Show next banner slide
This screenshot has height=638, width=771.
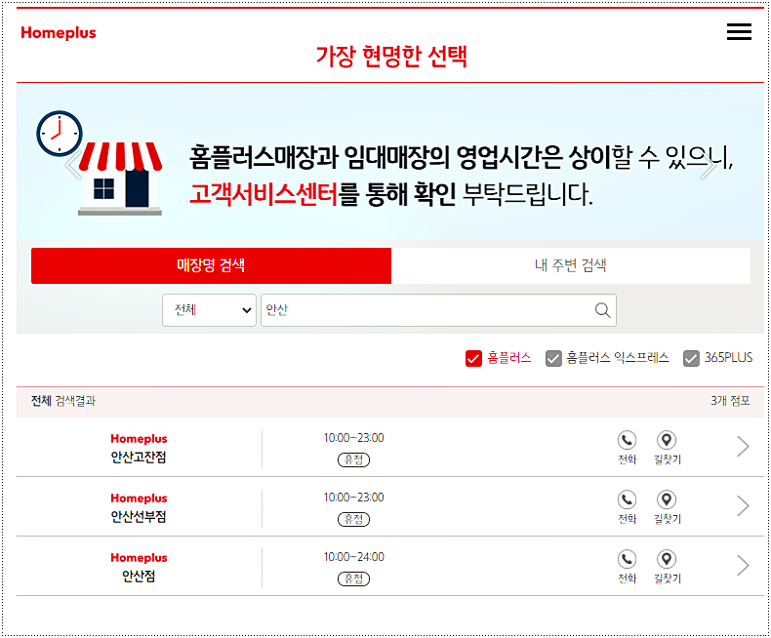pos(708,166)
